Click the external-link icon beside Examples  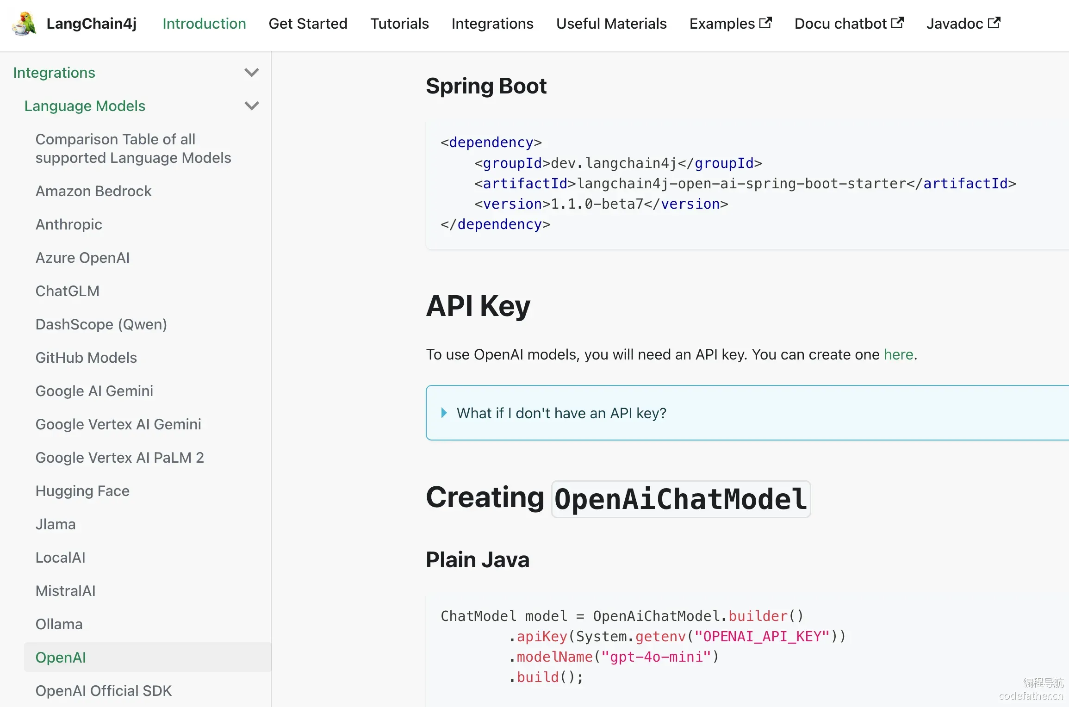coord(766,22)
